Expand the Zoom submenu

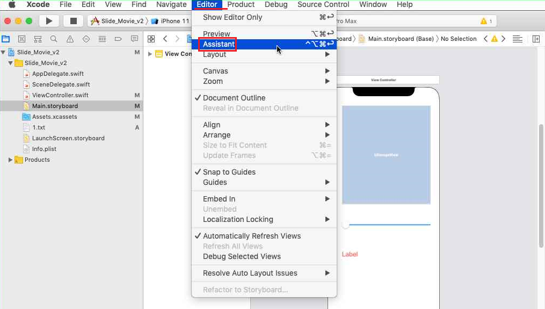pyautogui.click(x=264, y=82)
